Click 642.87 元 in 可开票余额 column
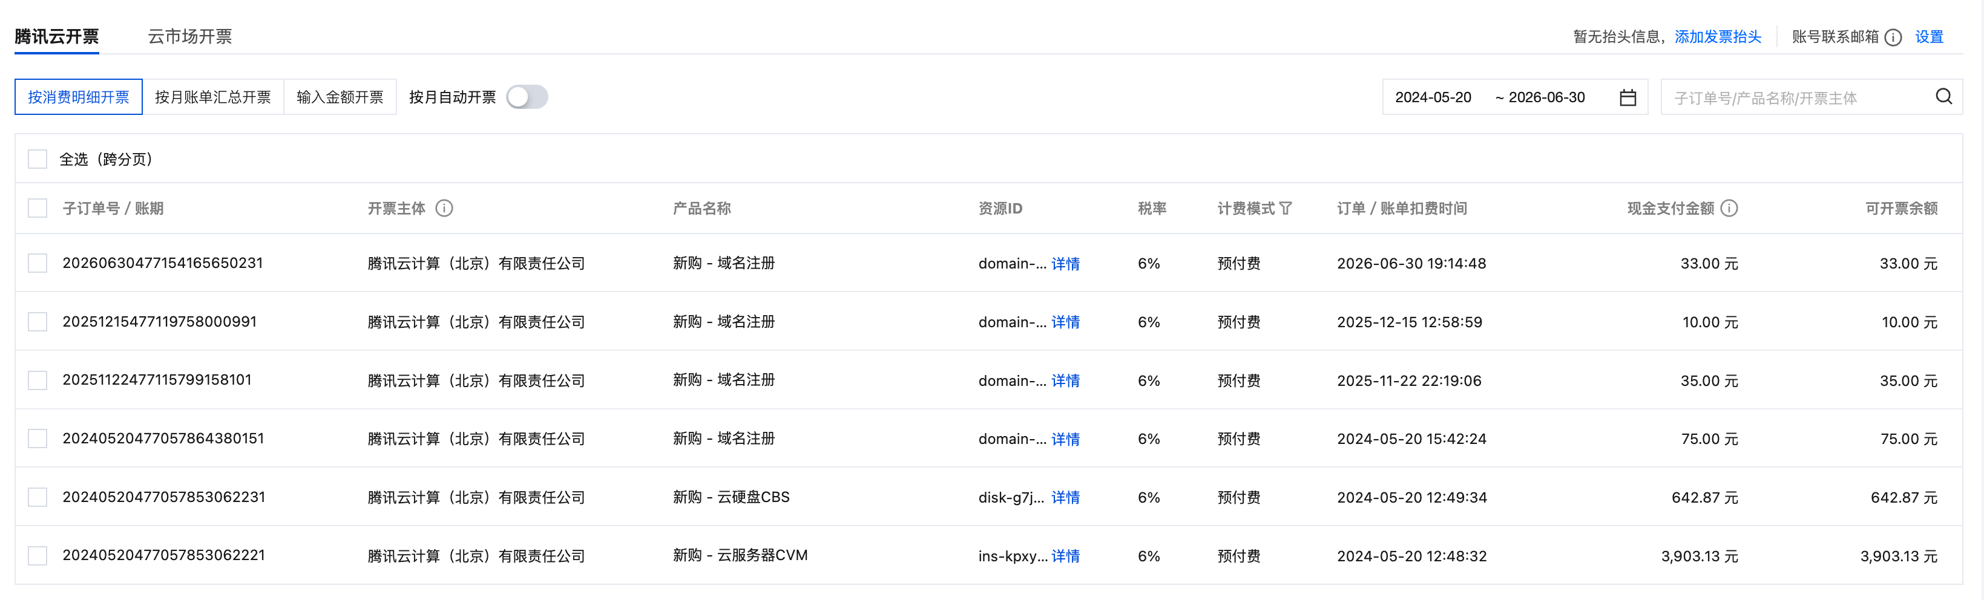Image resolution: width=1984 pixels, height=600 pixels. [1904, 498]
